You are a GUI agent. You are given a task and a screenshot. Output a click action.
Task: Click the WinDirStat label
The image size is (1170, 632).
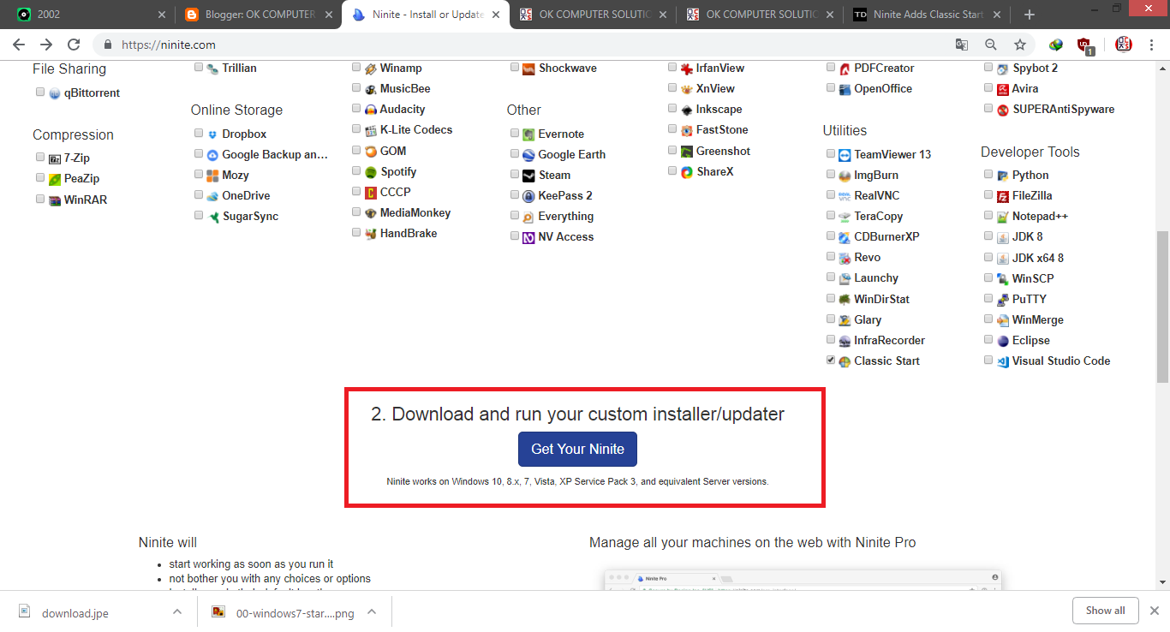click(881, 299)
